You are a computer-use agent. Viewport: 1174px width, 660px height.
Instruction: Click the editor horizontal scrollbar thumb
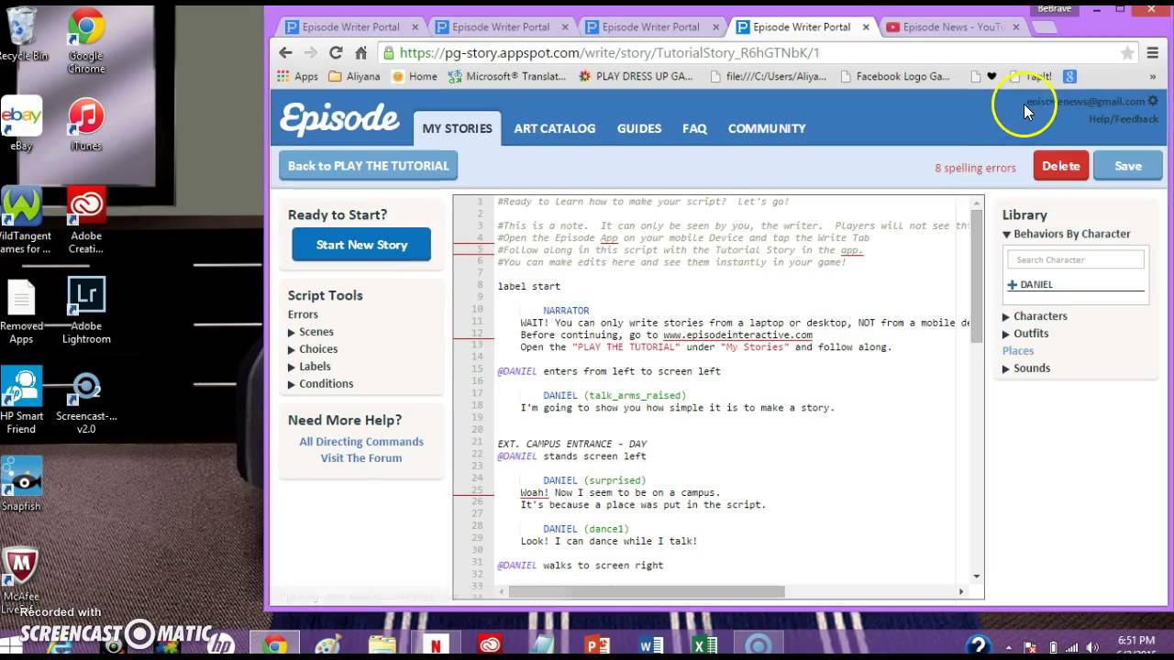click(x=647, y=591)
